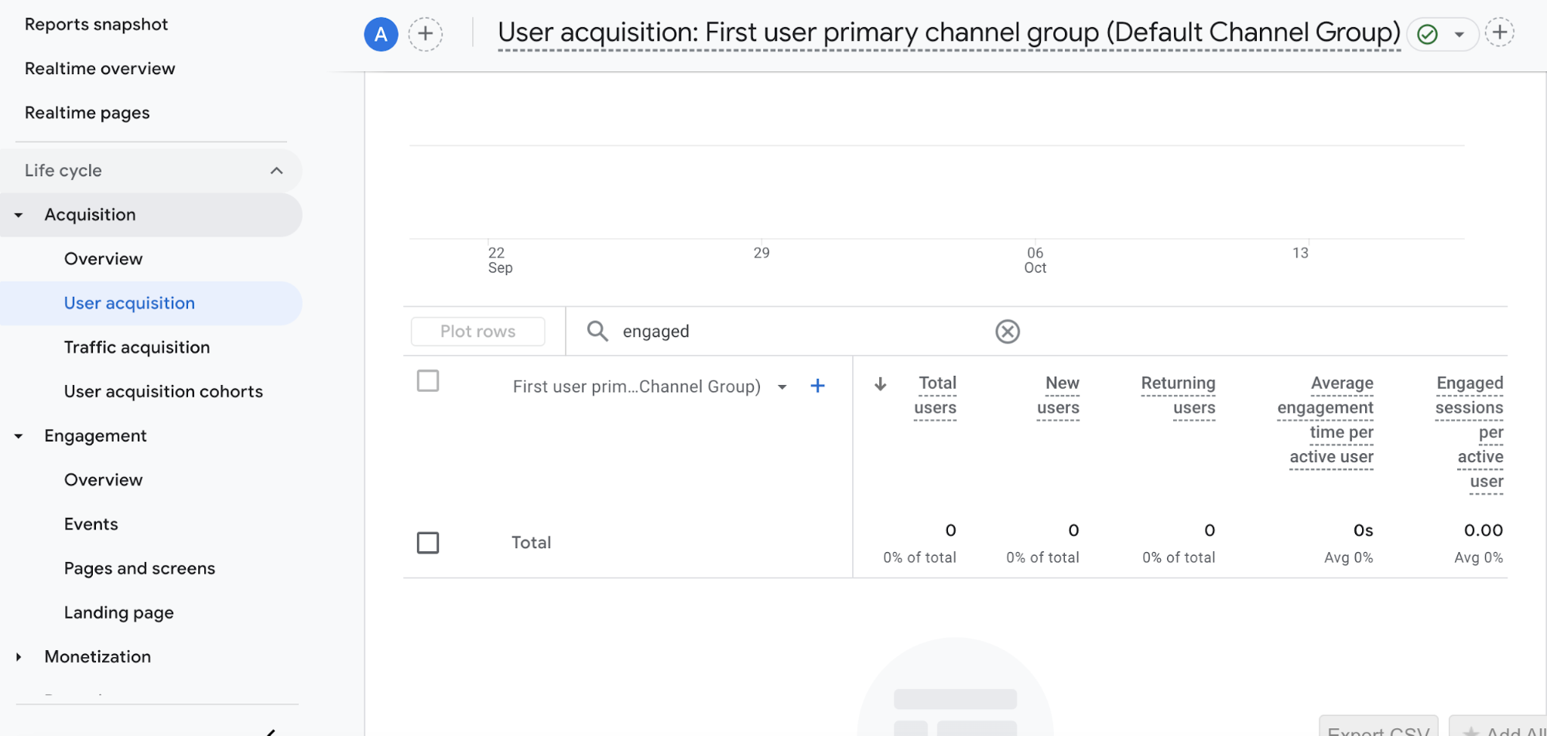Click the sort arrow next to Total users
Image resolution: width=1547 pixels, height=736 pixels.
click(x=880, y=384)
